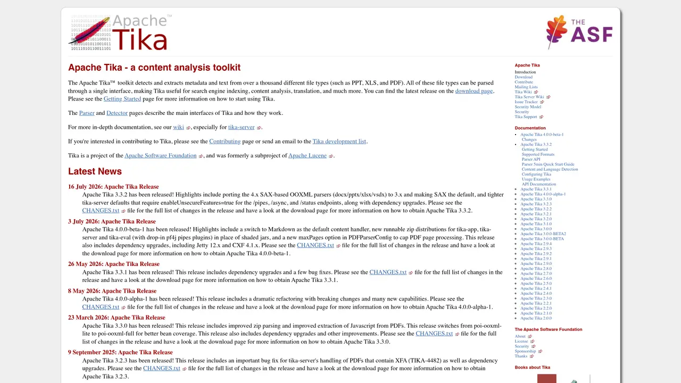This screenshot has height=383, width=681.
Task: Open CHANGES.txt for Tika 4.0.0-beta-1 release
Action: (315, 246)
